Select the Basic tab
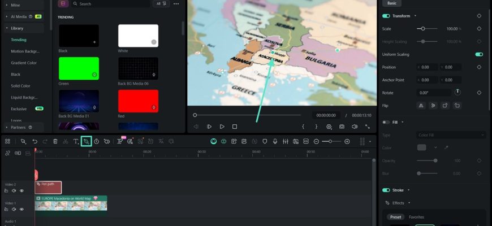Image resolution: width=492 pixels, height=226 pixels. [x=391, y=3]
